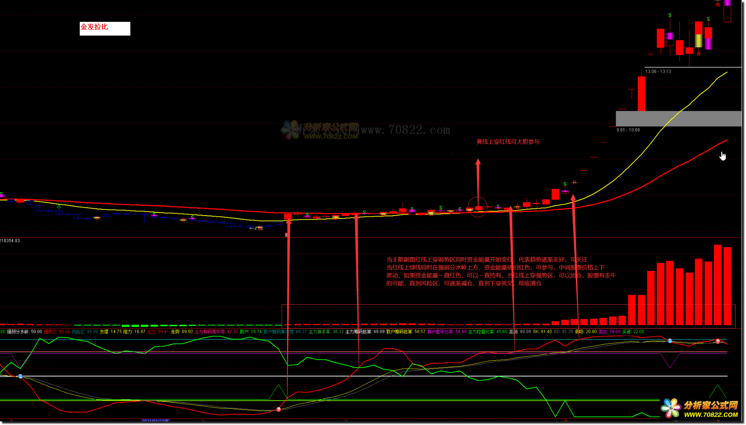Screen dimensions: 746x425
Task: Click the tallest red volume bar
Action: tap(718, 285)
